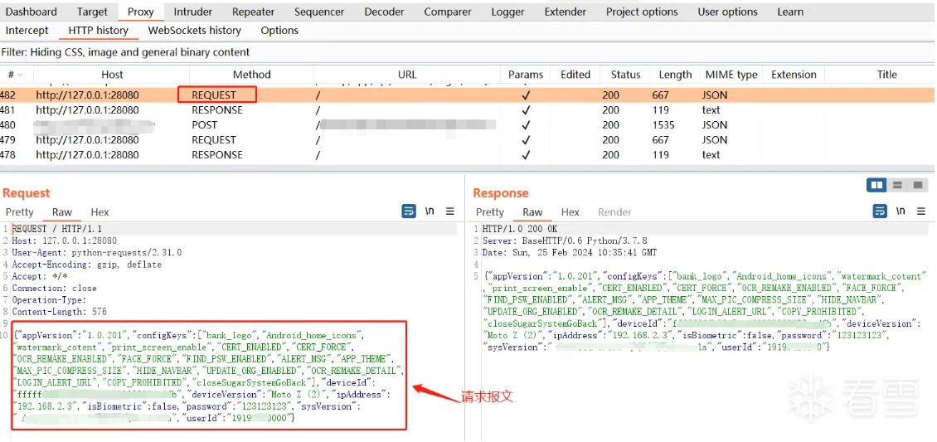Screen dimensions: 937x442
Task: Open the Extender tab
Action: (x=566, y=12)
